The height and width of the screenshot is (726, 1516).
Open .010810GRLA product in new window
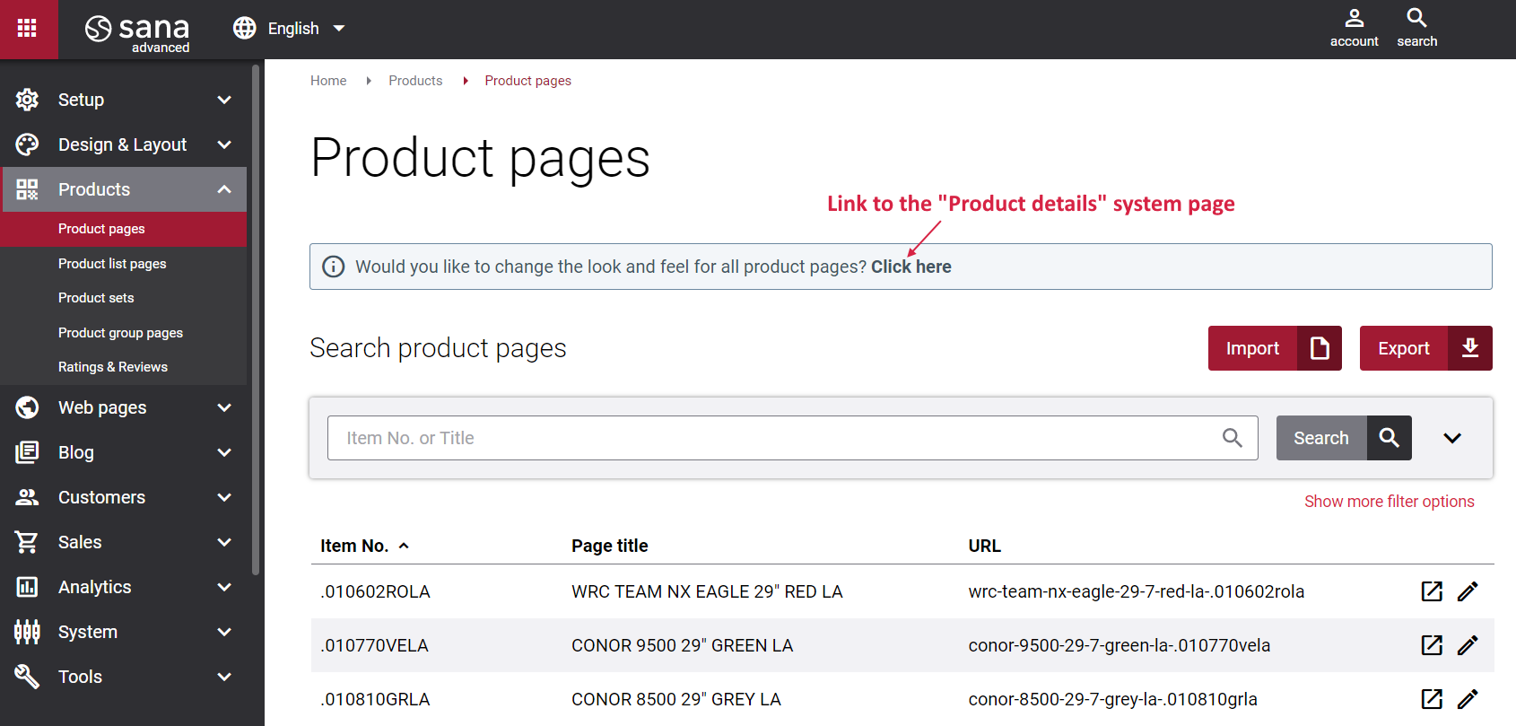pyautogui.click(x=1432, y=699)
